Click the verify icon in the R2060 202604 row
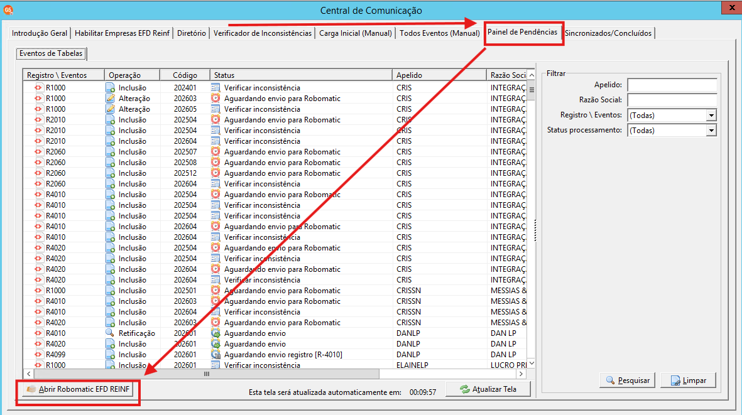This screenshot has height=415, width=742. [x=216, y=184]
